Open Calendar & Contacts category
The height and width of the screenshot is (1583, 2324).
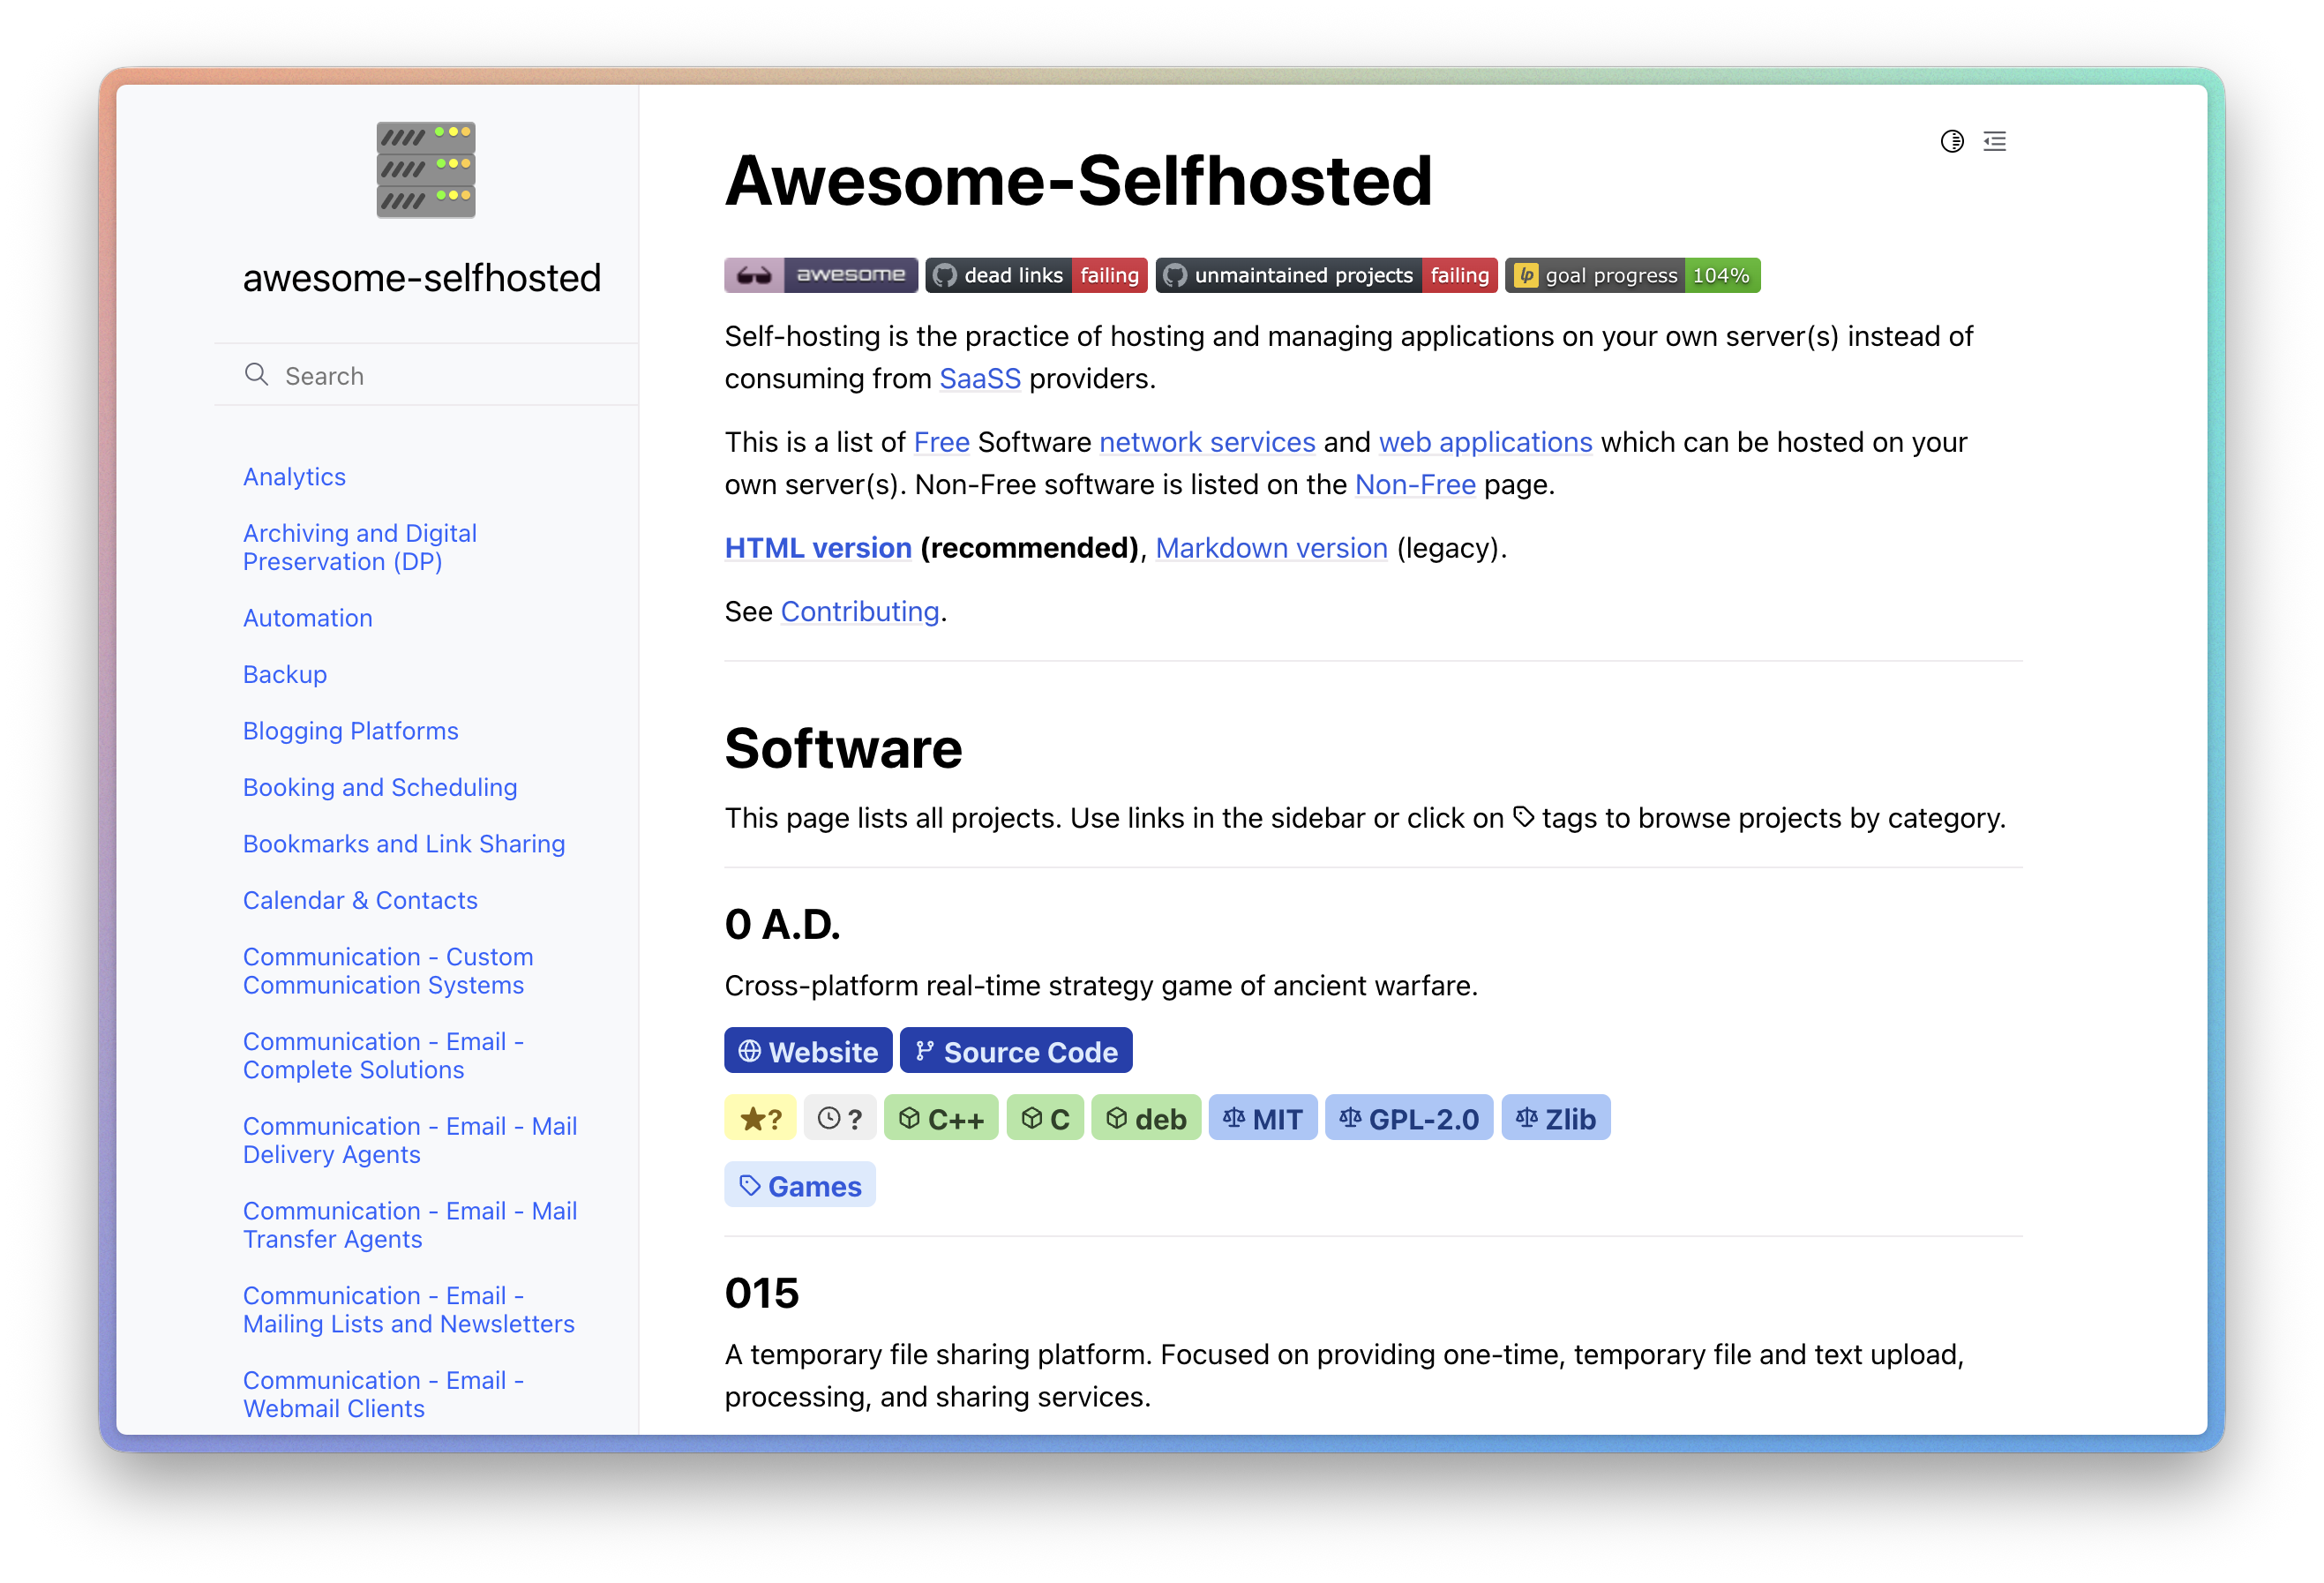360,900
